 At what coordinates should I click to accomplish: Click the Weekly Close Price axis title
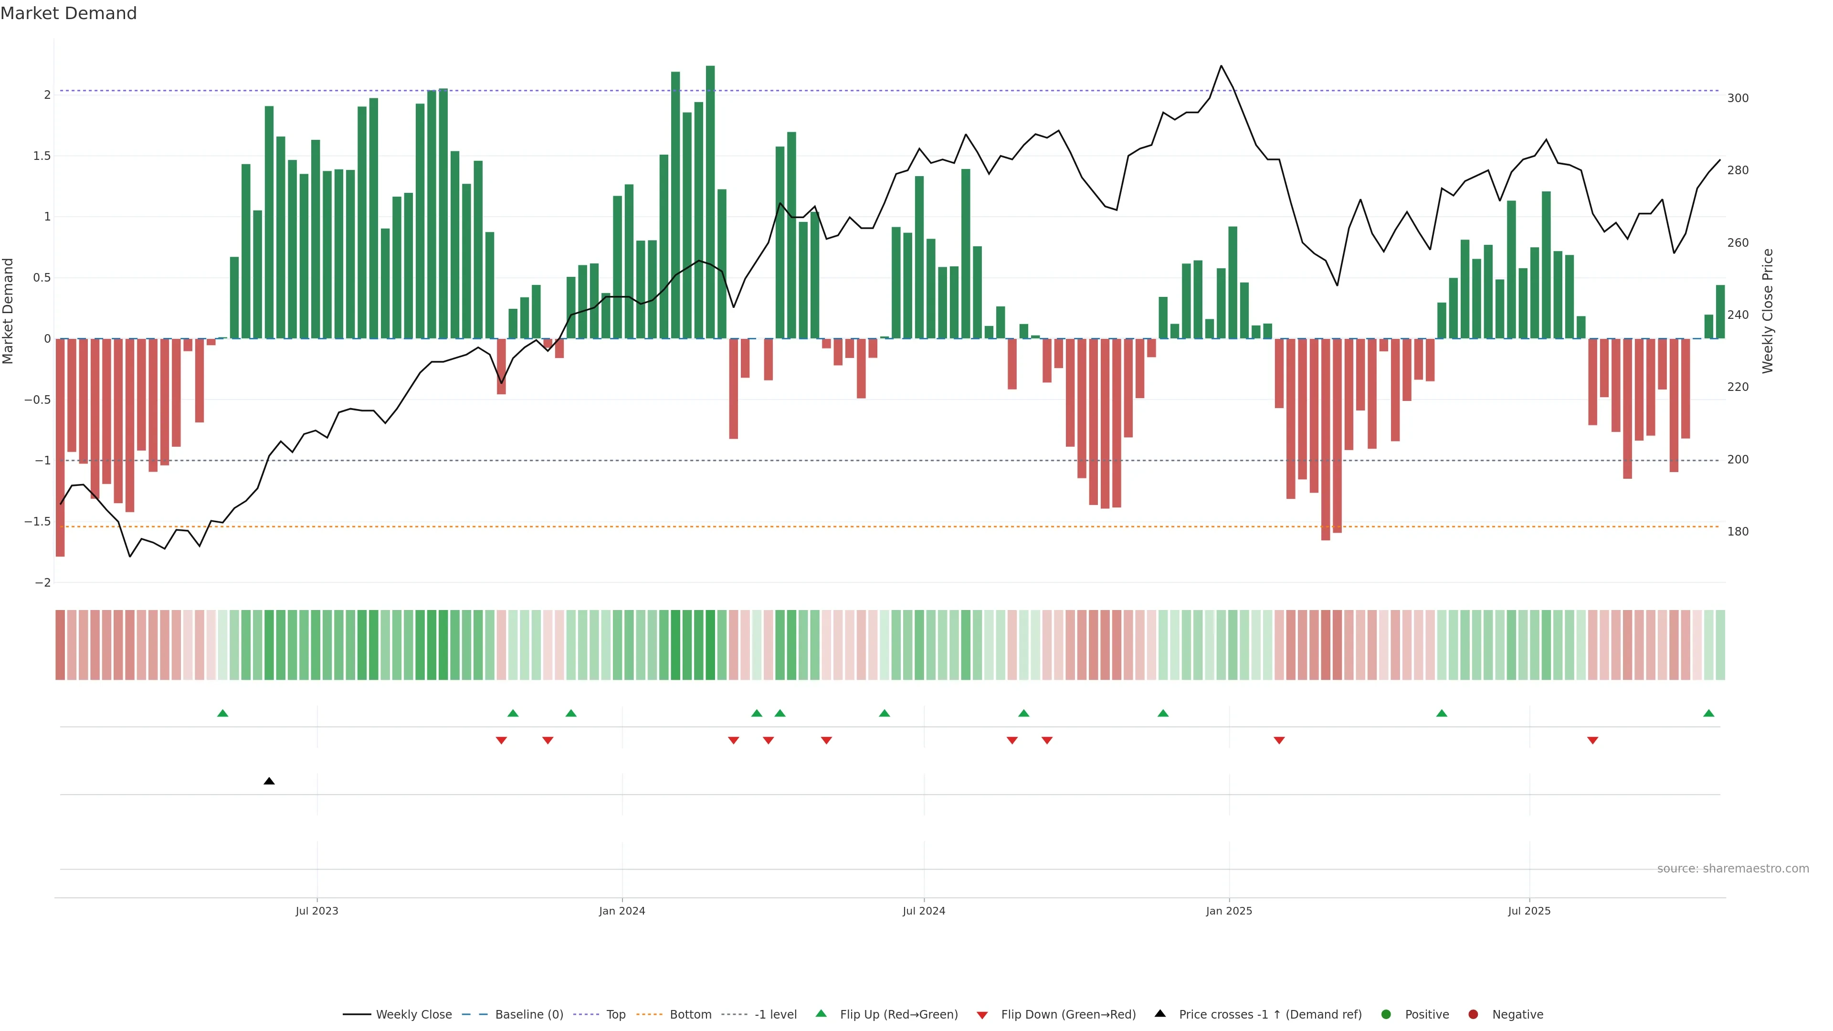(x=1768, y=311)
